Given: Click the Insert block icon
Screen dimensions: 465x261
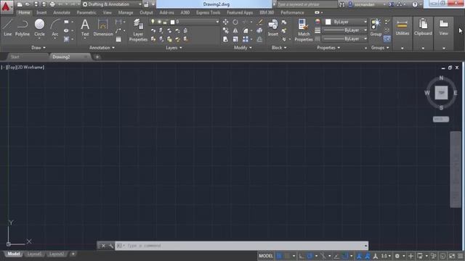Looking at the screenshot, I should pos(273,28).
